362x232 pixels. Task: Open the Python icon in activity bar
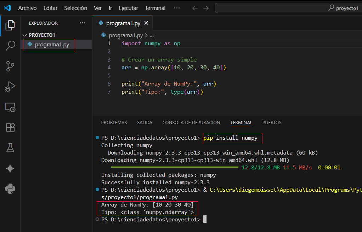pos(10,189)
